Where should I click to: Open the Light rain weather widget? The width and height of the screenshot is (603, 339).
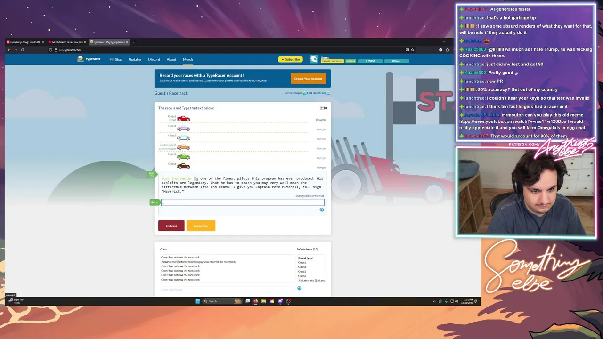pyautogui.click(x=16, y=301)
